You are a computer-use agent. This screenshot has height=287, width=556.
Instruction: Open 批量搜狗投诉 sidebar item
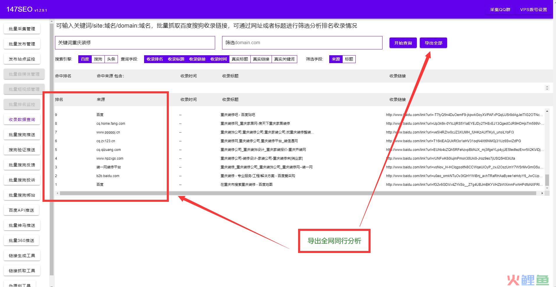click(x=22, y=180)
